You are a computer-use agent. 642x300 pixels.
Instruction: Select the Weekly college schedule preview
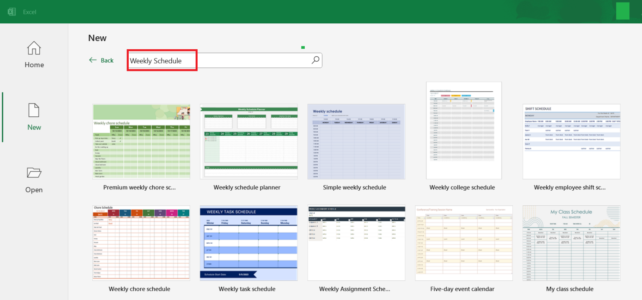(463, 131)
